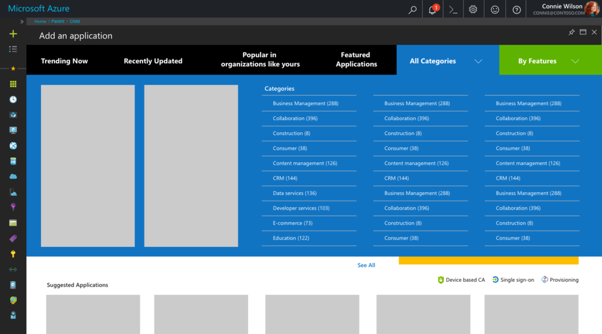Viewport: 602px width, 334px height.
Task: Open the search magnifier in the top bar
Action: click(x=412, y=10)
